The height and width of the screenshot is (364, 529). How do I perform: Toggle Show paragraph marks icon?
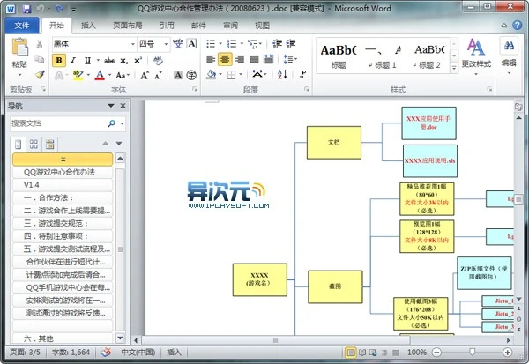coord(302,75)
